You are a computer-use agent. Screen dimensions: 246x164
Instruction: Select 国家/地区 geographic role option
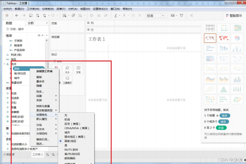[70, 141]
